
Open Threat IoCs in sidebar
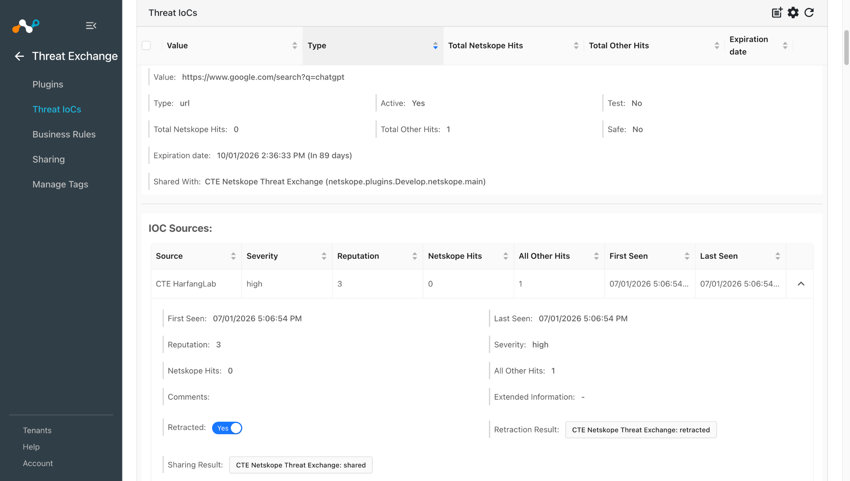point(57,109)
